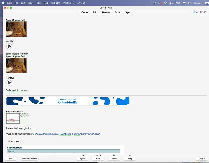
Task: Click the globe icon in menu bar
Action: (x=165, y=3)
